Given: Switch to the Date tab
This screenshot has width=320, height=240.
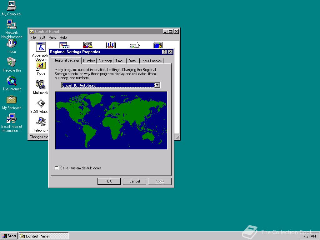Looking at the screenshot, I should point(132,61).
